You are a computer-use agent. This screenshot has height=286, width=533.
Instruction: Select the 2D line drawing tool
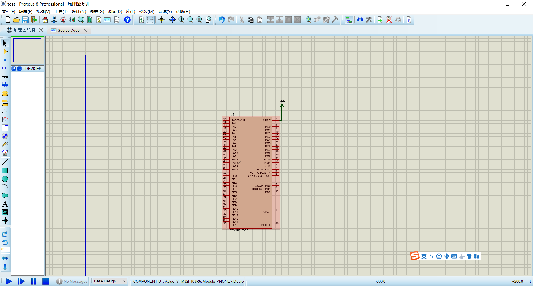5,162
